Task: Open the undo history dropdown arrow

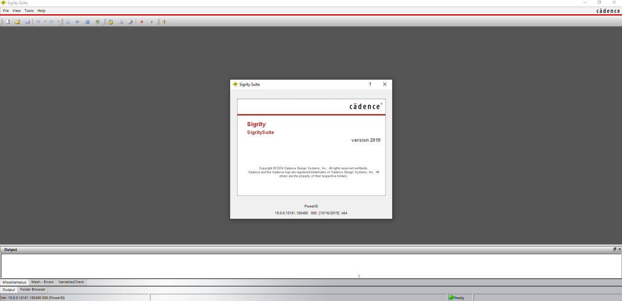Action: [x=45, y=21]
